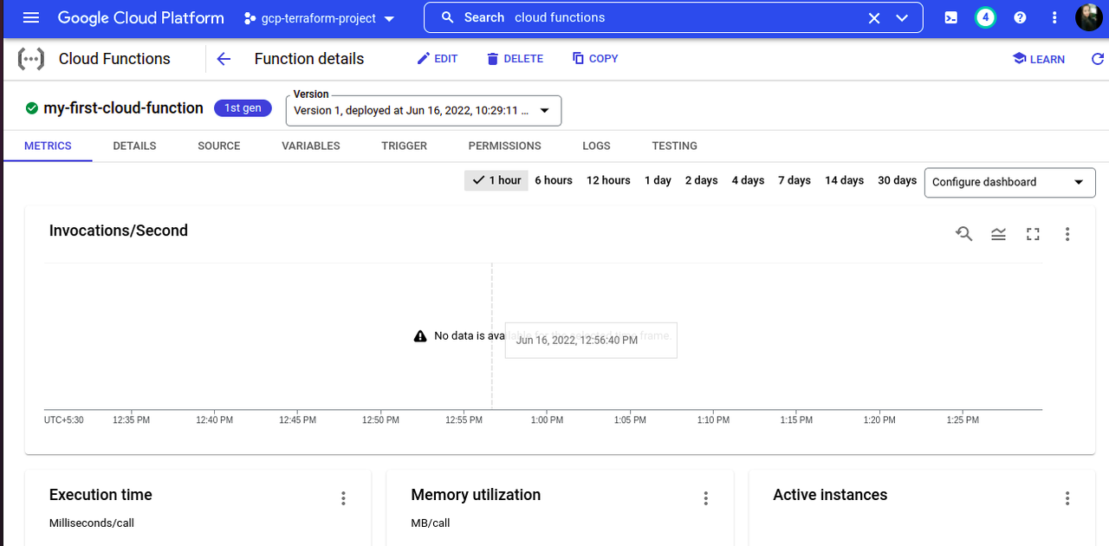Open Memory utilization card options menu

pyautogui.click(x=705, y=498)
